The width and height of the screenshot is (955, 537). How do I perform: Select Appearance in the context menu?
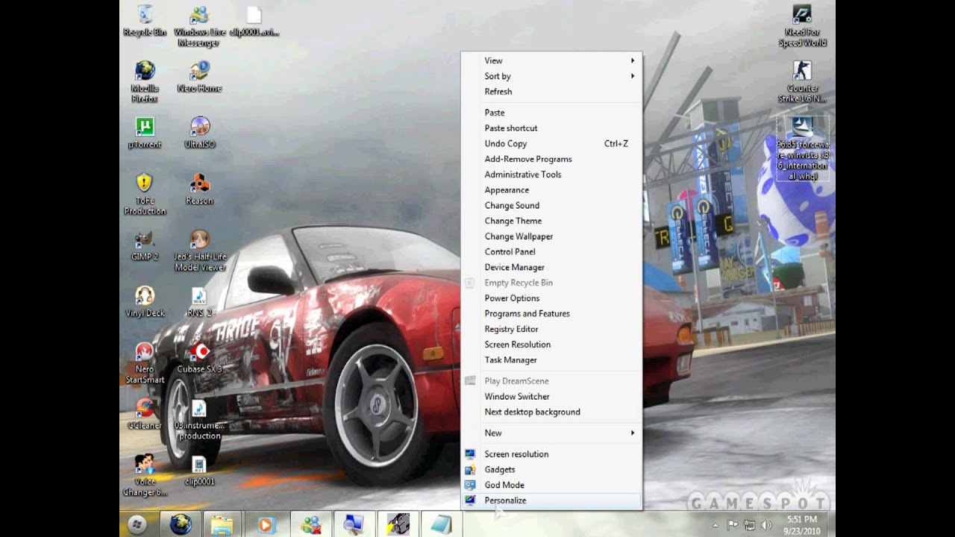point(551,190)
